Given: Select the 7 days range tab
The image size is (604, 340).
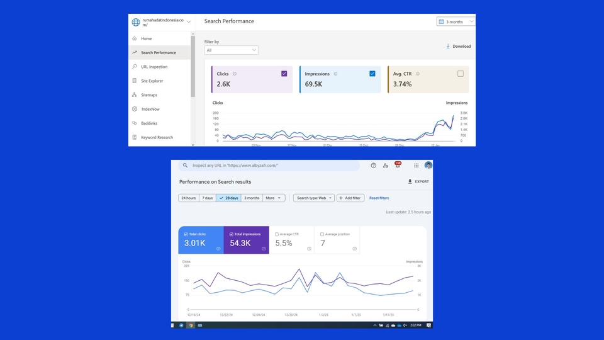Looking at the screenshot, I should tap(208, 198).
